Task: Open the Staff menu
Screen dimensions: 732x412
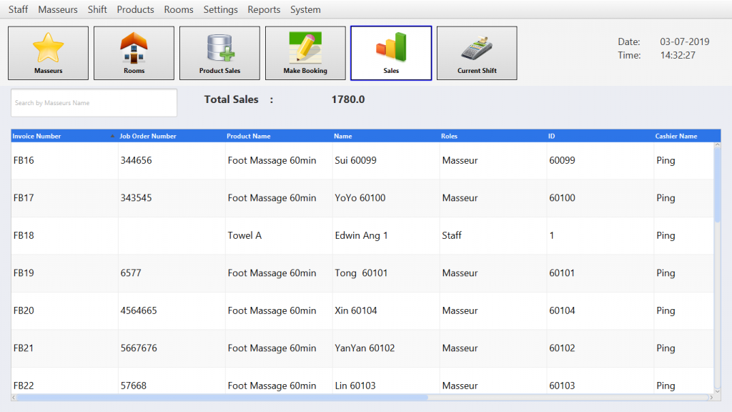Action: (x=19, y=9)
